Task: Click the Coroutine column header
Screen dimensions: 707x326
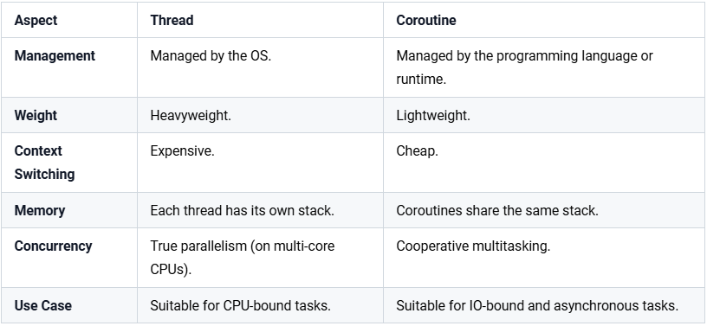Action: tap(426, 20)
